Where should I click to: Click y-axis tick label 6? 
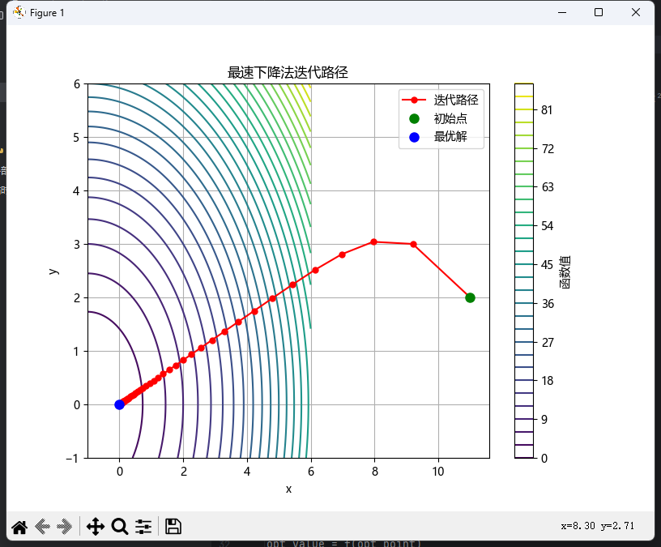tap(77, 84)
